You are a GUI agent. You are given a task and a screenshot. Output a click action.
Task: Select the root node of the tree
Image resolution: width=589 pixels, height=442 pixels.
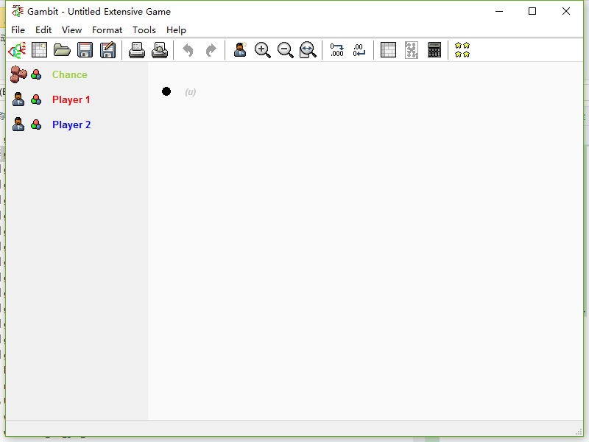tap(166, 91)
